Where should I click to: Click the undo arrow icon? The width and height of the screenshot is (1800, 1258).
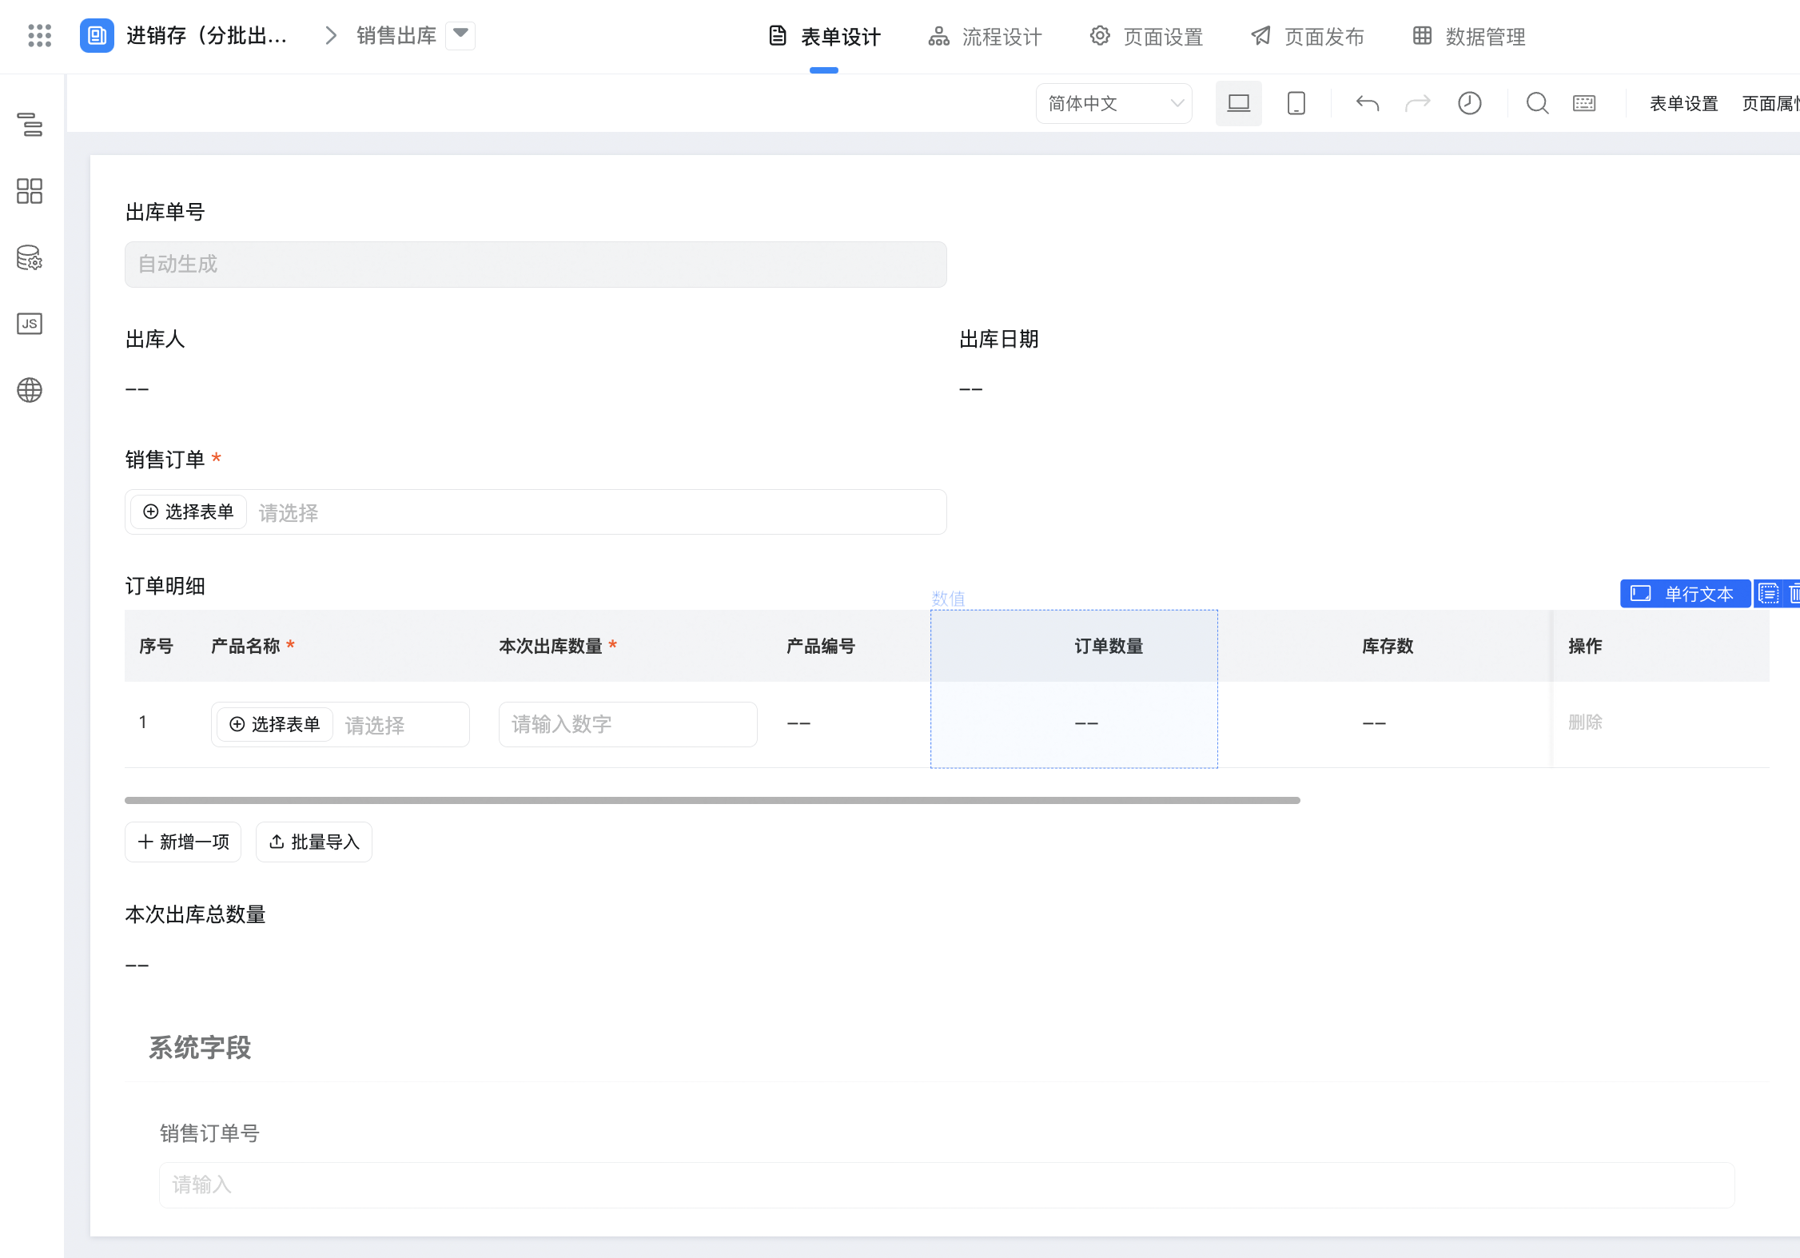coord(1368,103)
